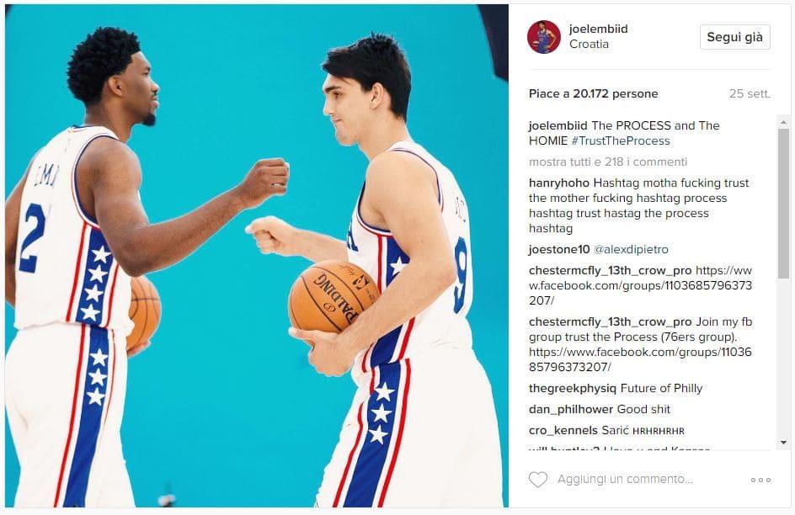Like the post with the heart icon
Screen dimensions: 795x515
coord(538,479)
